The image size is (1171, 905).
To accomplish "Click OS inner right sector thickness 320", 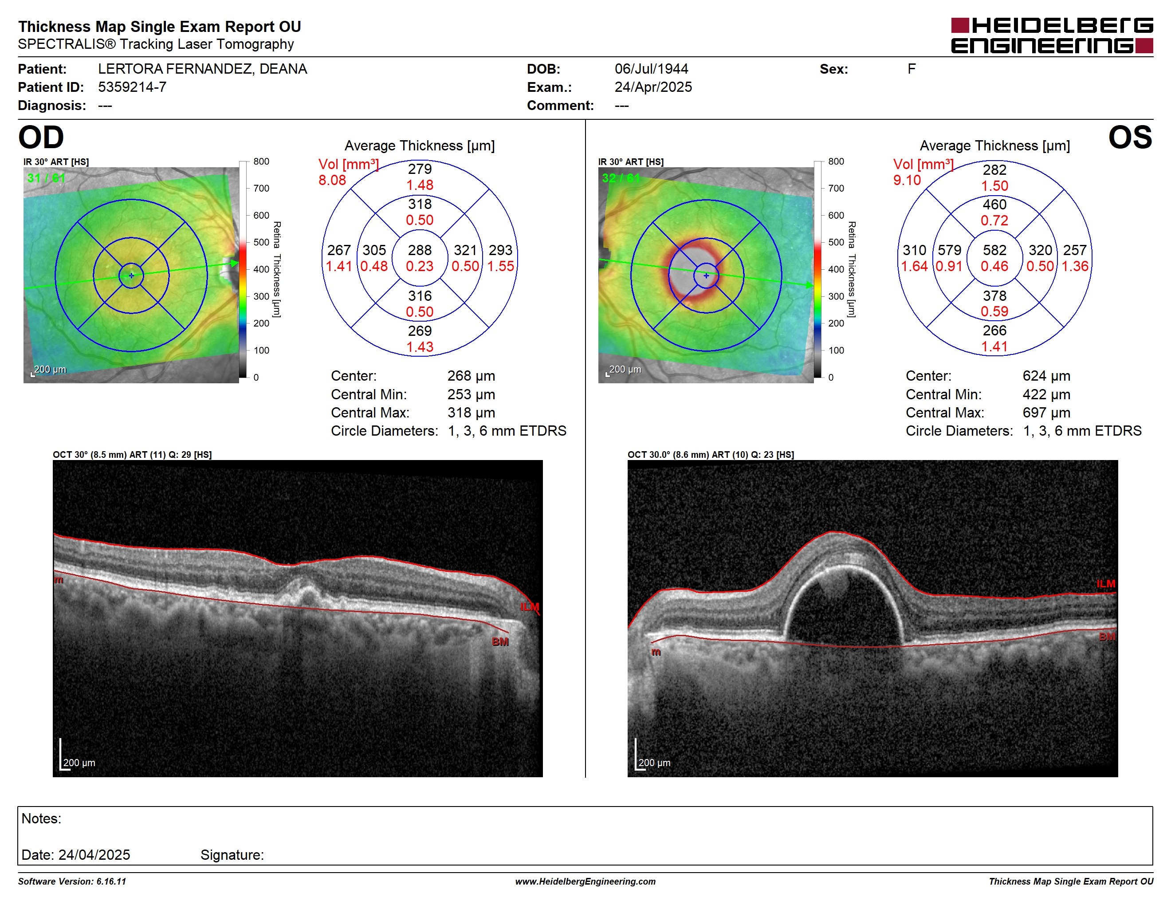I will 1040,250.
